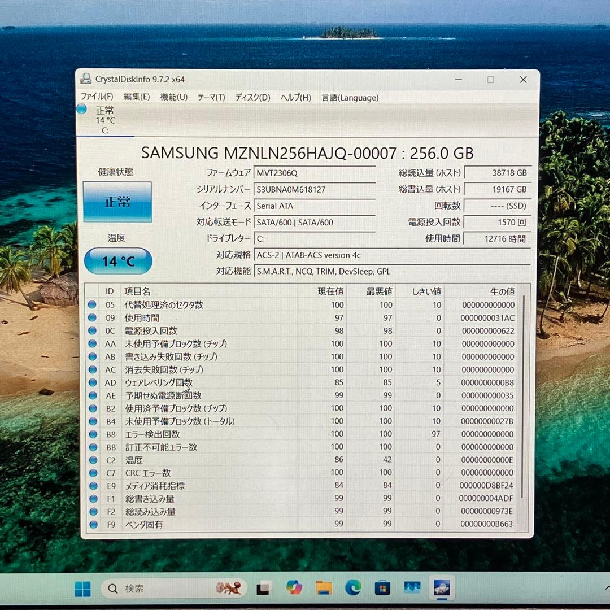Open the ディスク(D) menu
The height and width of the screenshot is (610, 610).
(252, 98)
